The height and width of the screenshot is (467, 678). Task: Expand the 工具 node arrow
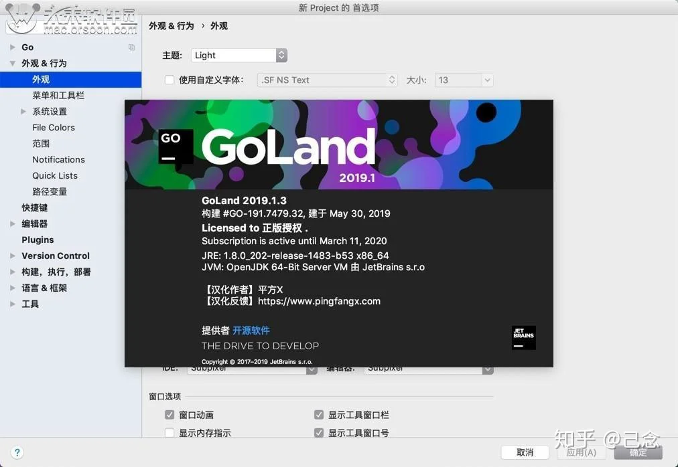click(13, 304)
